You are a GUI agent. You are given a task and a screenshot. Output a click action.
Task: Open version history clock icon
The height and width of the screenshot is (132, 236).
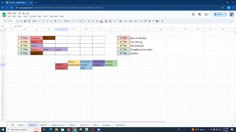pyautogui.click(x=193, y=14)
